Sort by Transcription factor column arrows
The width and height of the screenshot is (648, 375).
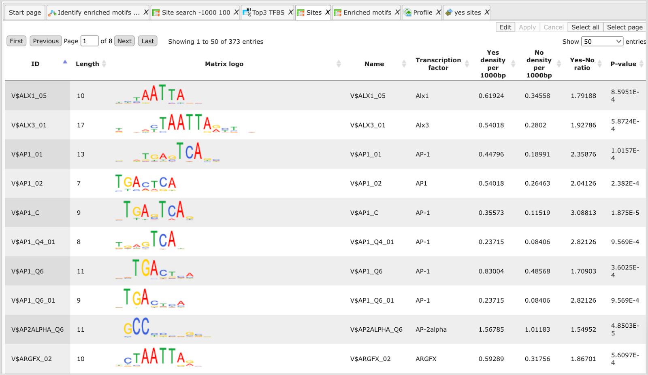tap(467, 64)
